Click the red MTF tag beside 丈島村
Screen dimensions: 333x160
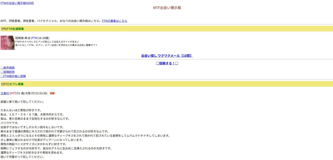(13, 93)
